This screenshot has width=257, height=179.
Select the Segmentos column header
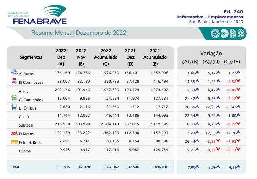point(31,57)
